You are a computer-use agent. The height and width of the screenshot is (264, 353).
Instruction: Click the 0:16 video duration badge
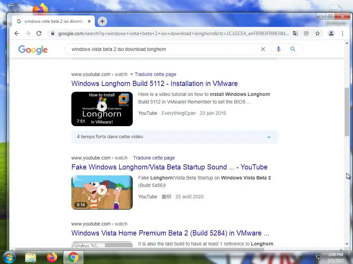pos(81,205)
